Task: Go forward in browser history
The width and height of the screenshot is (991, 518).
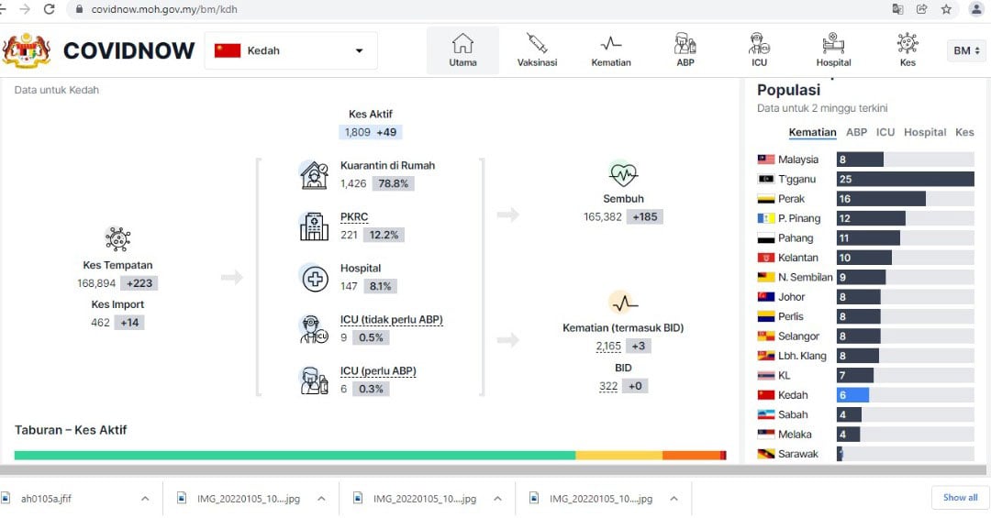Action: 25,9
